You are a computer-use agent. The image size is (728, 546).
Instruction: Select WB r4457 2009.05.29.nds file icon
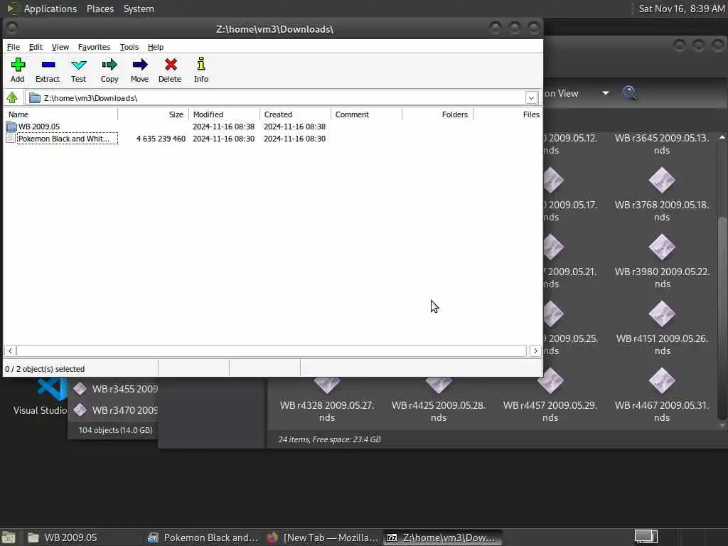coord(550,381)
